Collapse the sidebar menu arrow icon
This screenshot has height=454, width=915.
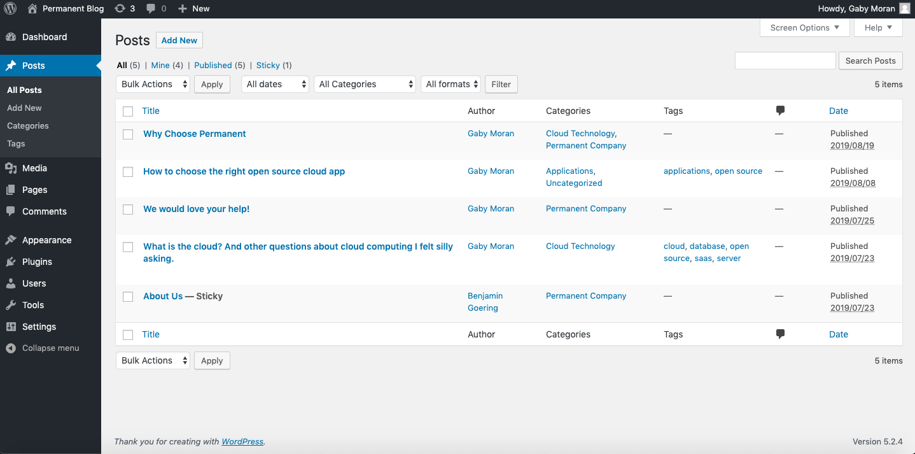click(x=11, y=348)
